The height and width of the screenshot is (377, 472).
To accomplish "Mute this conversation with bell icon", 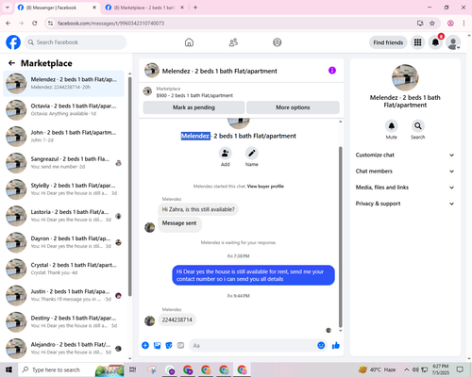I will [x=392, y=126].
